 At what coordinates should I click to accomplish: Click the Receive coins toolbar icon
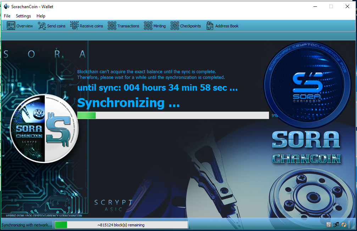coord(74,26)
